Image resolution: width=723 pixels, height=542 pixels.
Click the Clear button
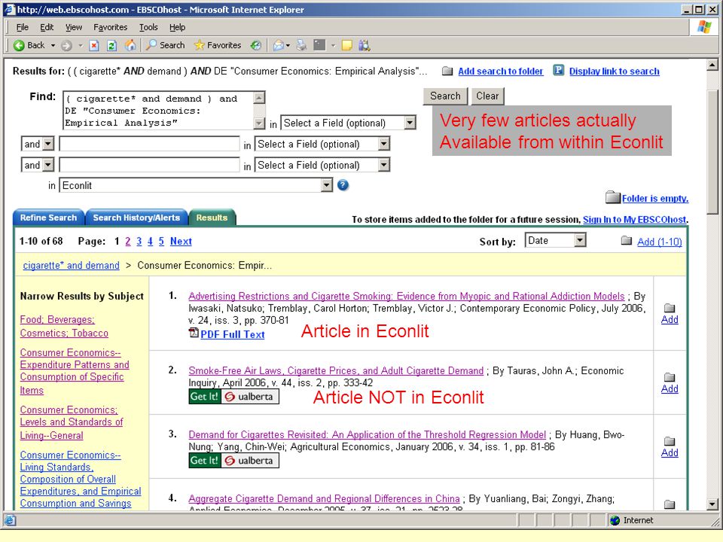[487, 96]
